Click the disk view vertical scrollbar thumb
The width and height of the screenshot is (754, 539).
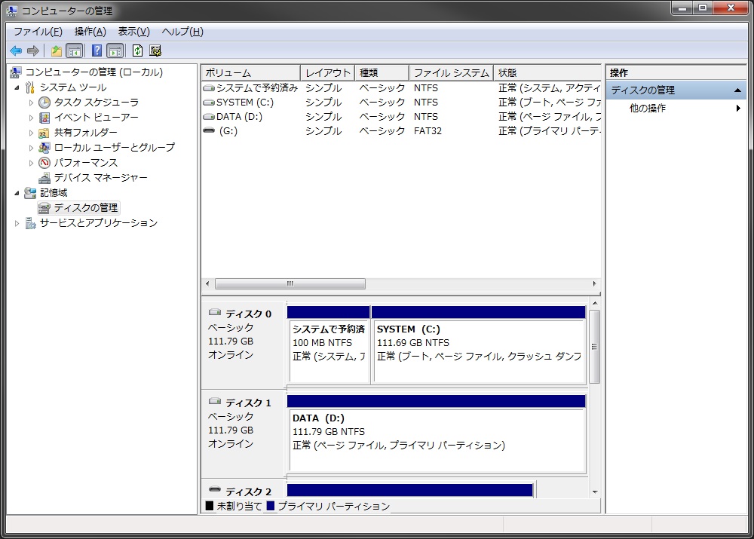click(x=594, y=347)
